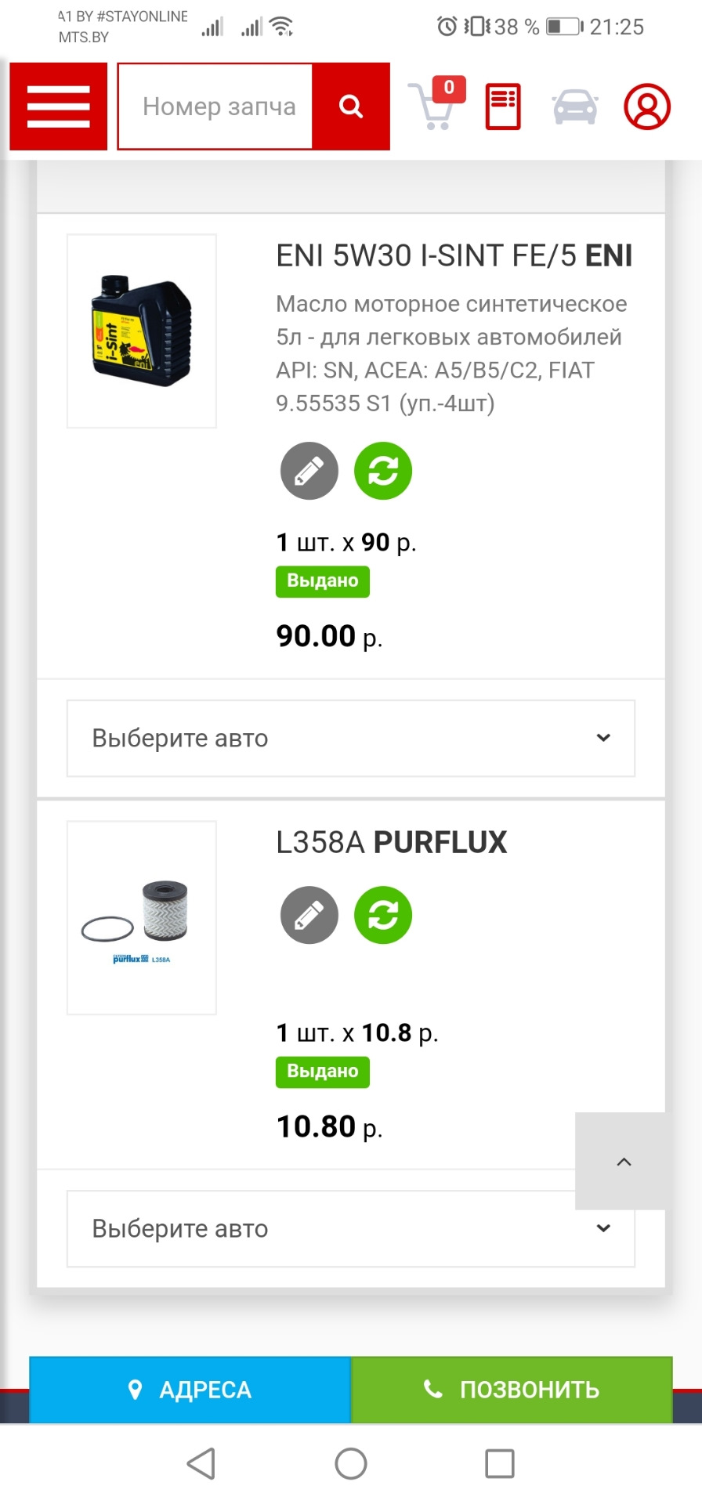Open the red orders list icon
The width and height of the screenshot is (702, 1504).
(503, 107)
